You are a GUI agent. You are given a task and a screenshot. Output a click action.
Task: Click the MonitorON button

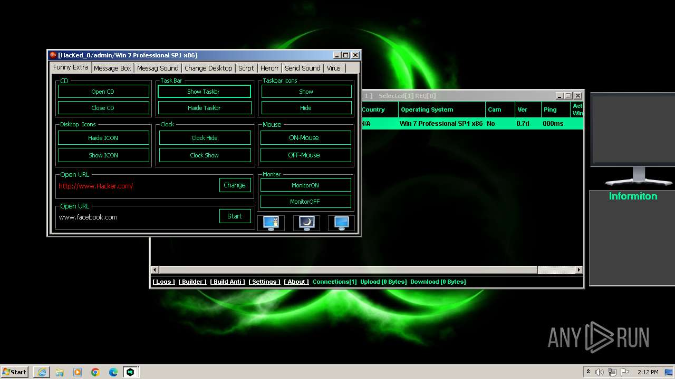(x=305, y=185)
